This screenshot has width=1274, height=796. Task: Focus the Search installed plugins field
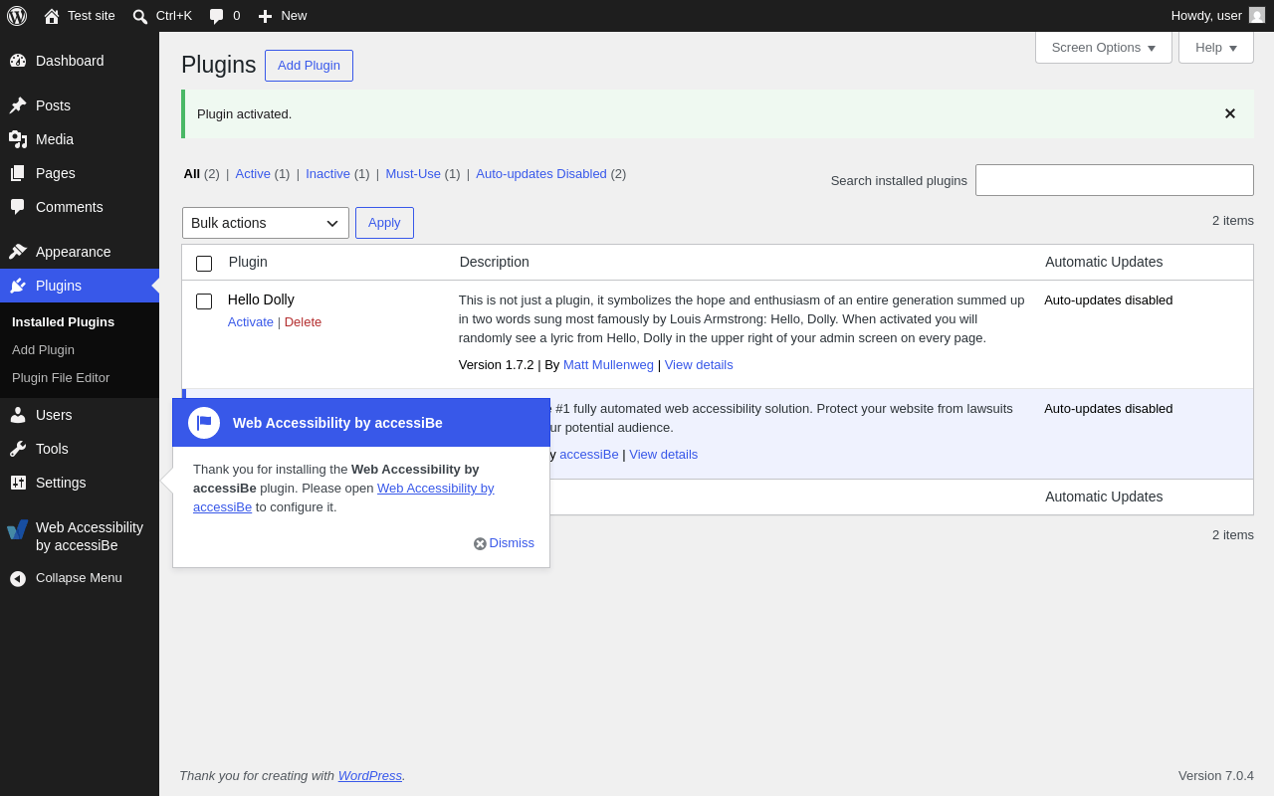[x=1115, y=180]
